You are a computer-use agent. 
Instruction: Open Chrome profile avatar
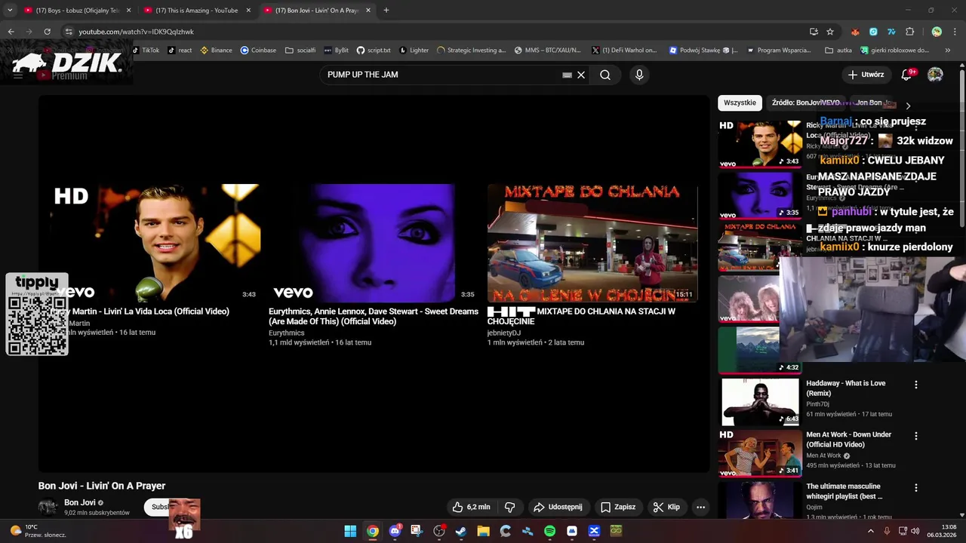point(937,32)
